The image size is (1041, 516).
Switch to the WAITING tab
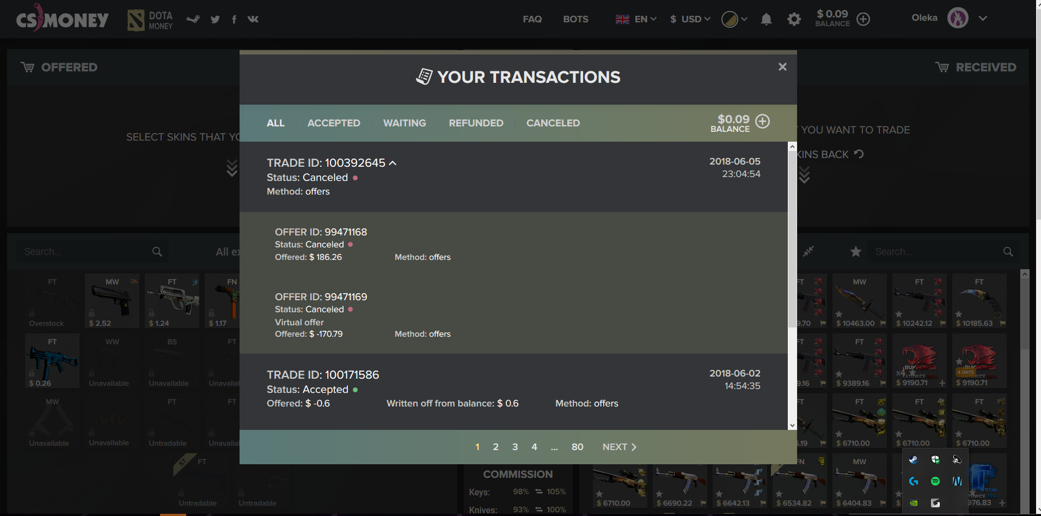coord(405,123)
